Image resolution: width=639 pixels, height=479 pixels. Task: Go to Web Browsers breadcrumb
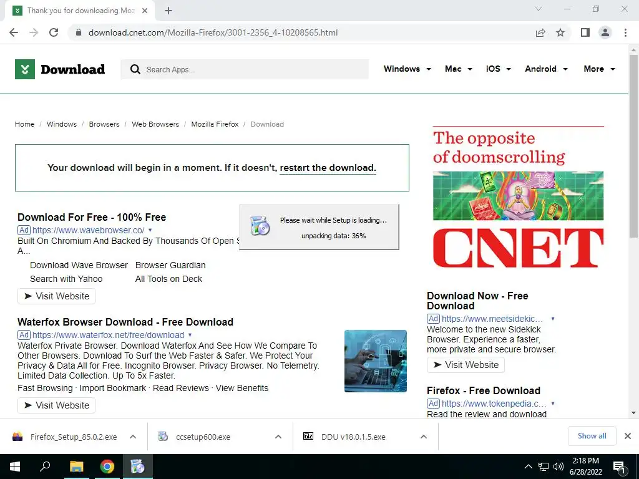point(155,124)
